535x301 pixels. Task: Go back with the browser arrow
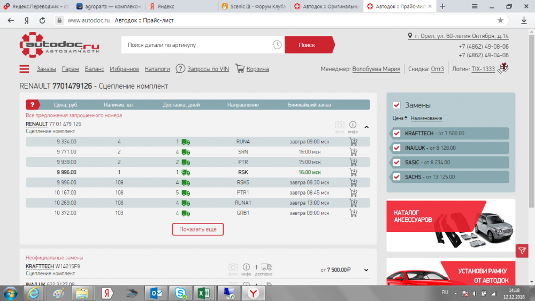point(11,20)
